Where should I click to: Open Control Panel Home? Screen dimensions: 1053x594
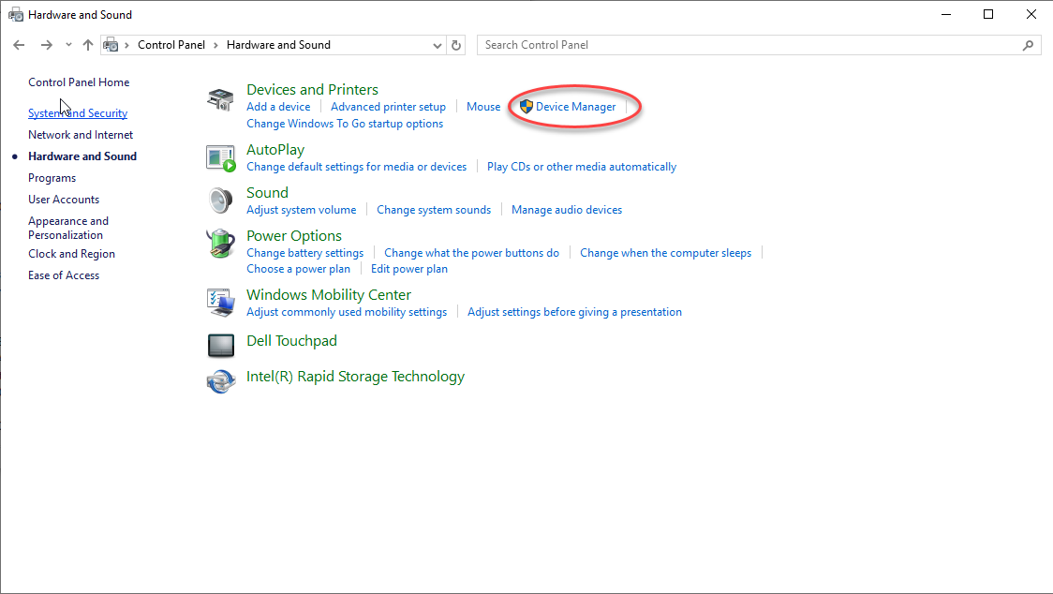point(79,82)
